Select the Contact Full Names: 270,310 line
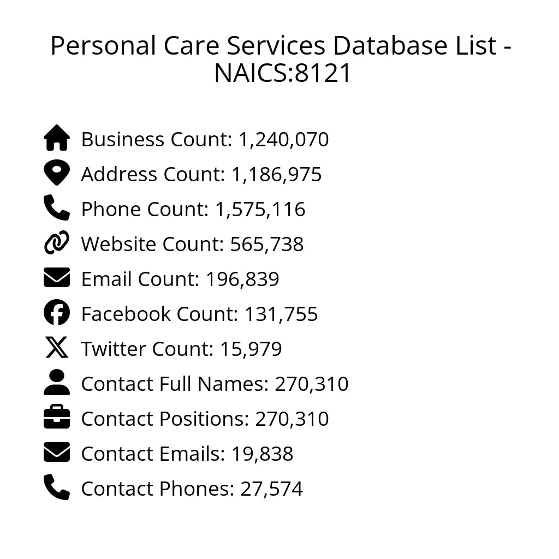Viewport: 559px width, 559px height. (215, 384)
